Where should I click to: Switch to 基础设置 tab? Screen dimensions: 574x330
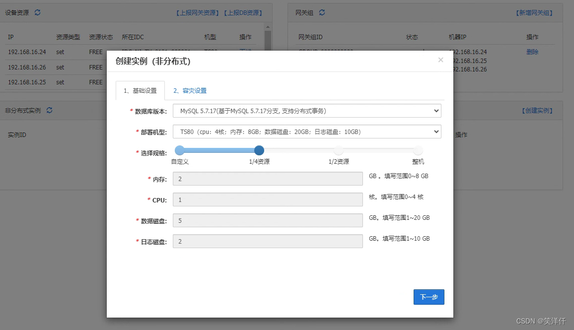140,90
